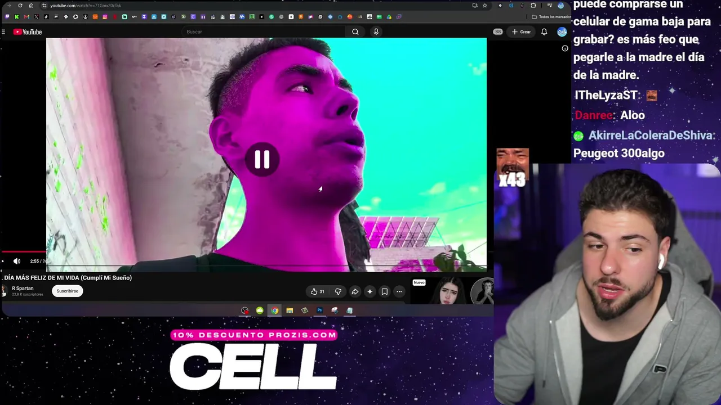The height and width of the screenshot is (405, 721).
Task: Reload the page with the refresh icon
Action: (x=20, y=6)
